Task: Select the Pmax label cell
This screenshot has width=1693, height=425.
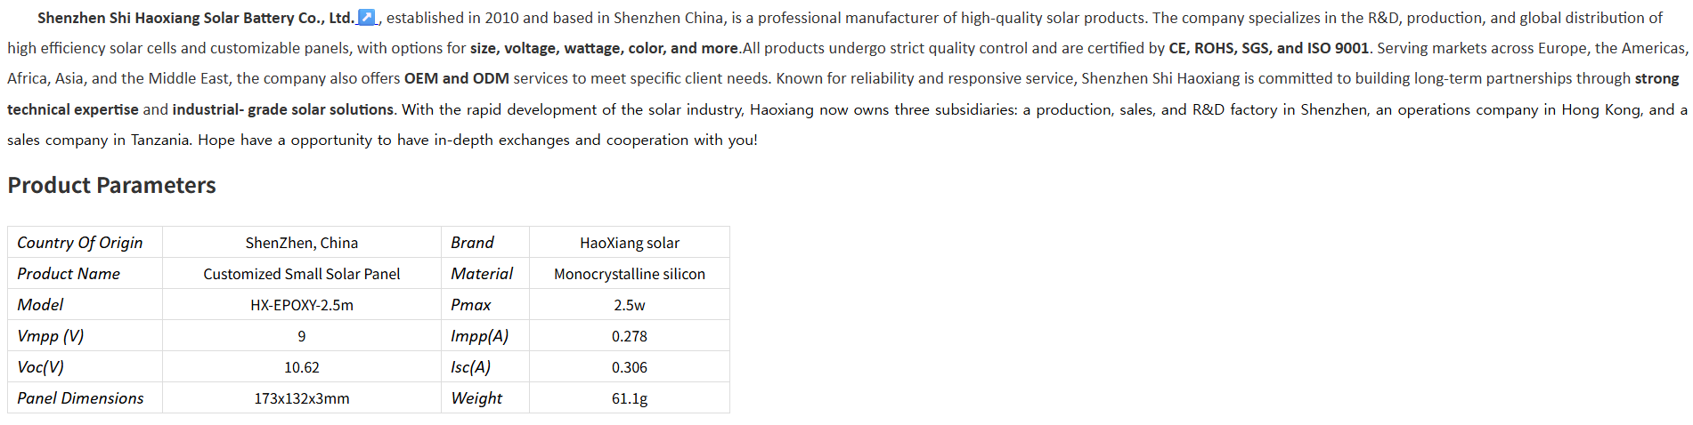Action: 471,305
